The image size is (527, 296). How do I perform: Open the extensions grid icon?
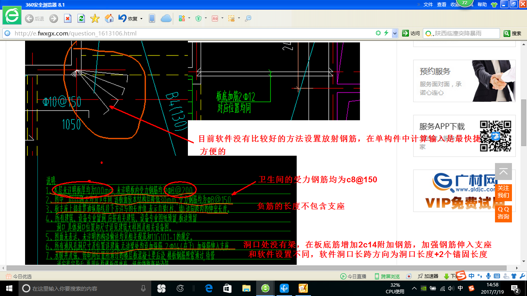(x=182, y=18)
